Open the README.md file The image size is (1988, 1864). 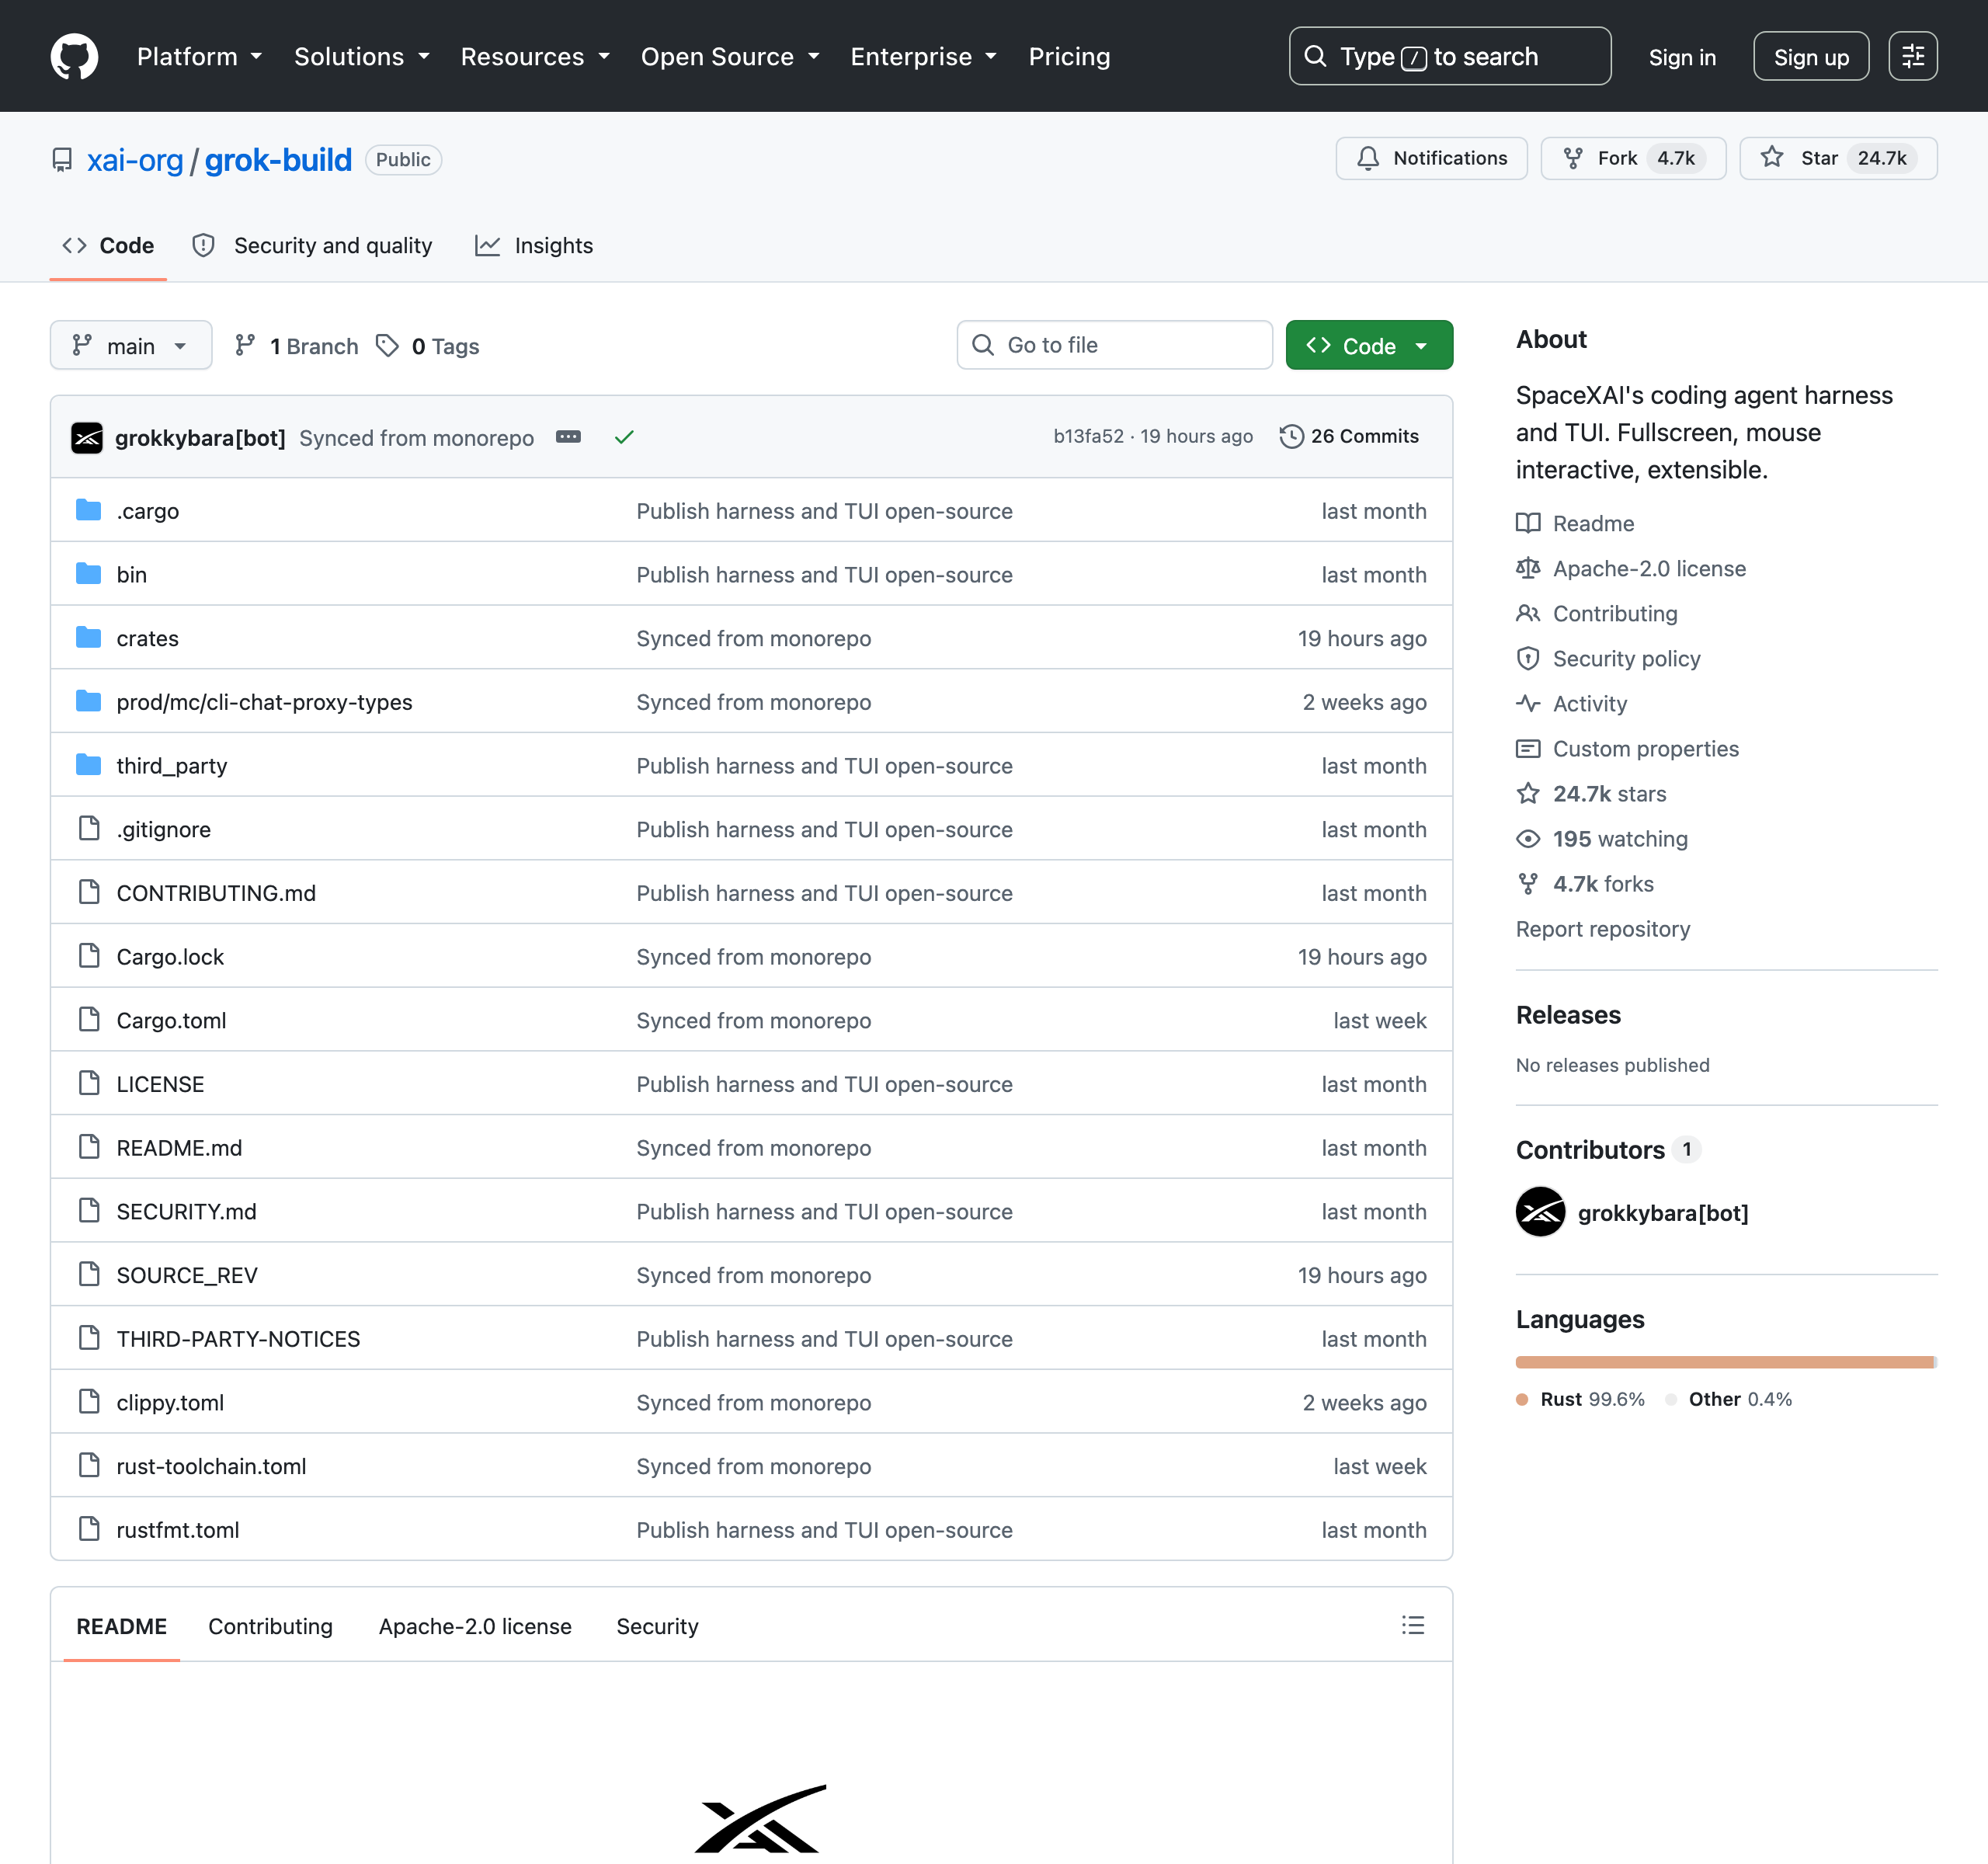pos(179,1147)
